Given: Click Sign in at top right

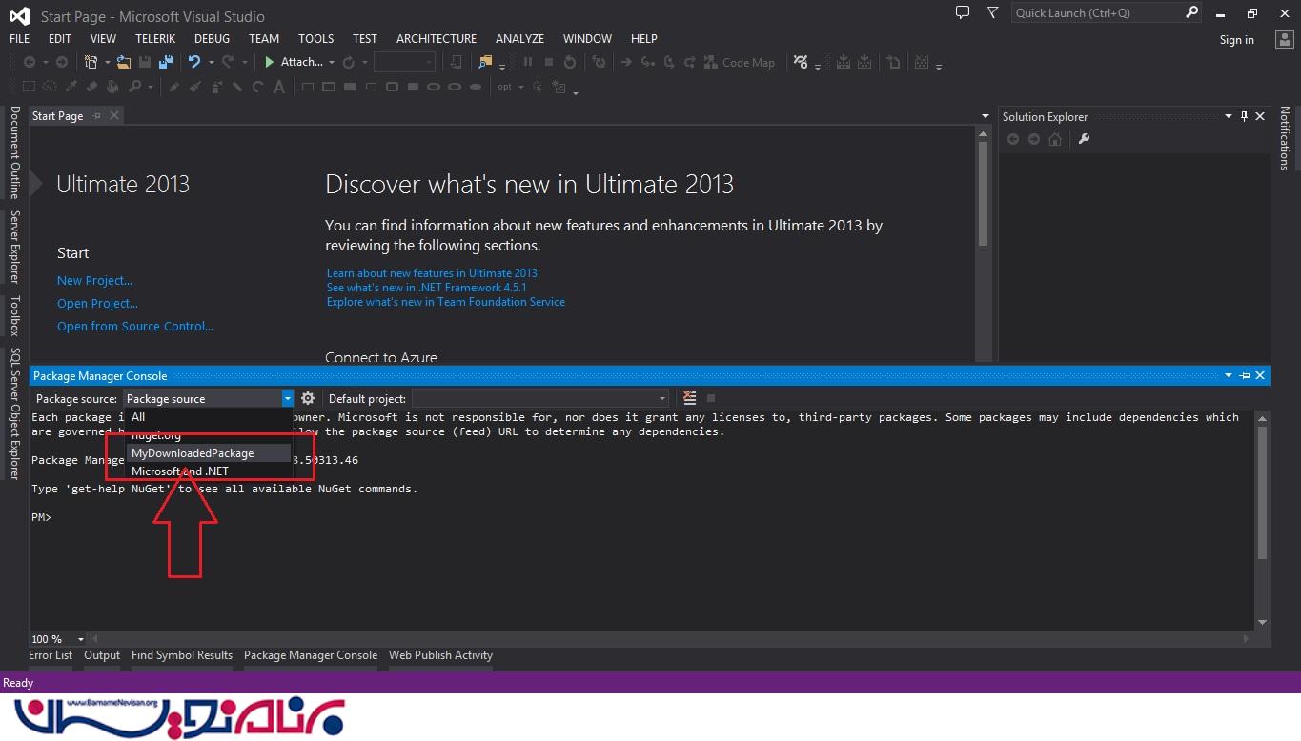Looking at the screenshot, I should (1236, 40).
